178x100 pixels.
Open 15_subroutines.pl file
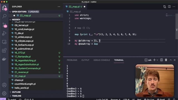pos(36,49)
